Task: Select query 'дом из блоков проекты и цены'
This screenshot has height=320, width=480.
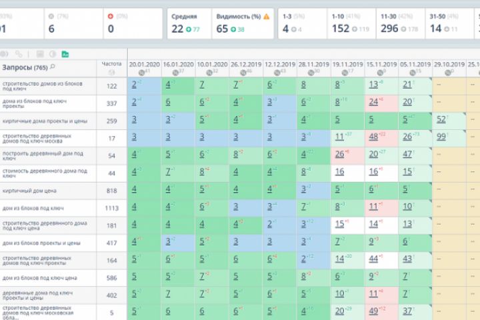Action: [x=41, y=243]
